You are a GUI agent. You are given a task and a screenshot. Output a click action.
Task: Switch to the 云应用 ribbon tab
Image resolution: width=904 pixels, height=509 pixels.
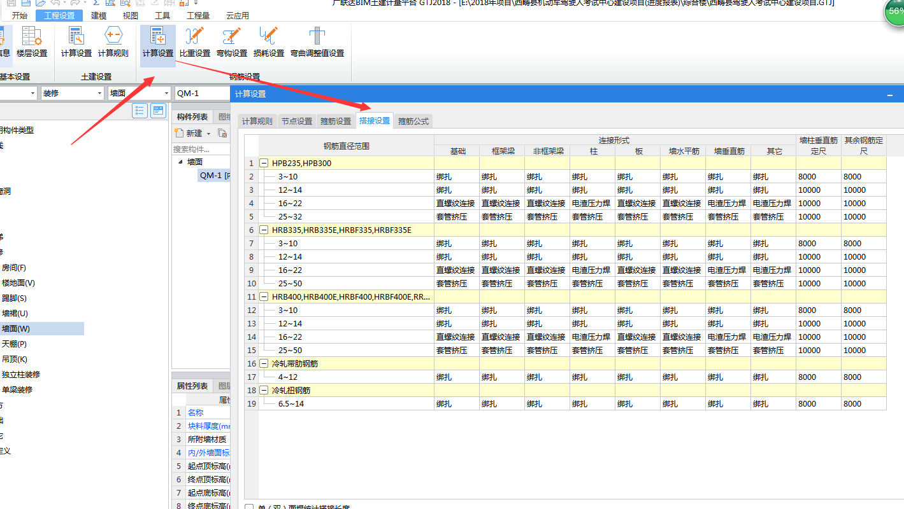tap(238, 16)
